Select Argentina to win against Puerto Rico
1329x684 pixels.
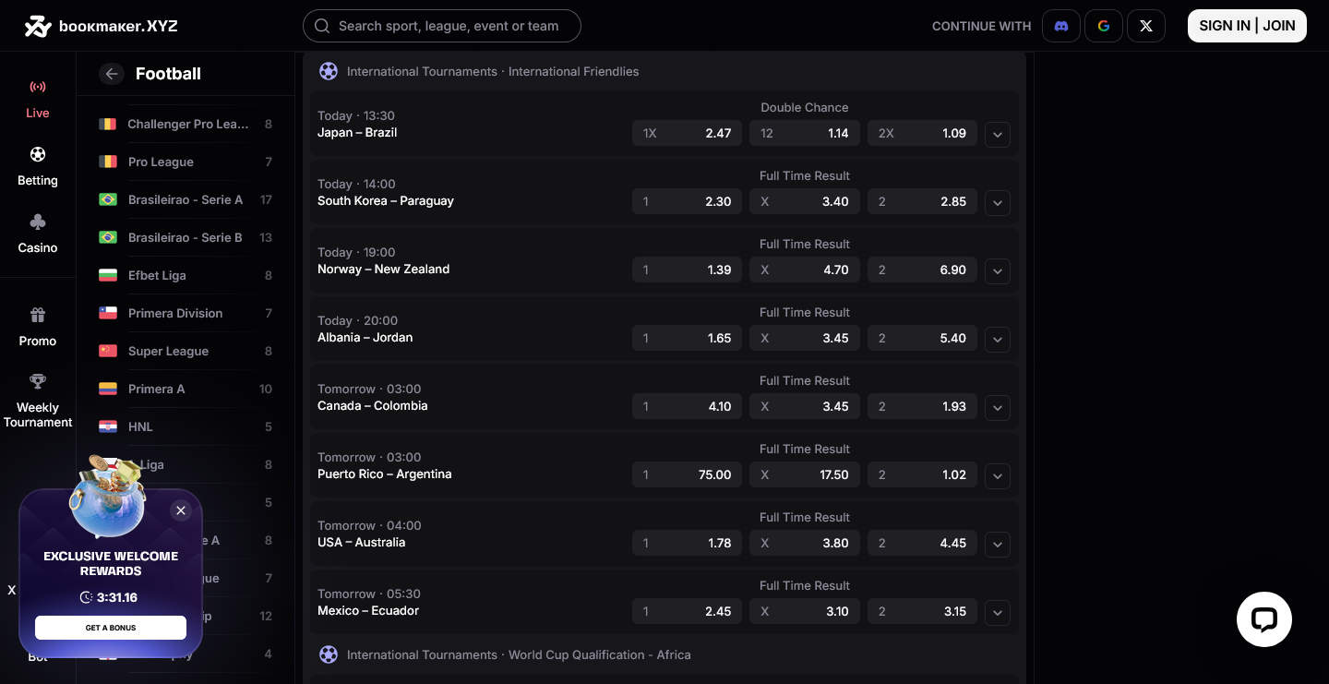[x=922, y=474]
